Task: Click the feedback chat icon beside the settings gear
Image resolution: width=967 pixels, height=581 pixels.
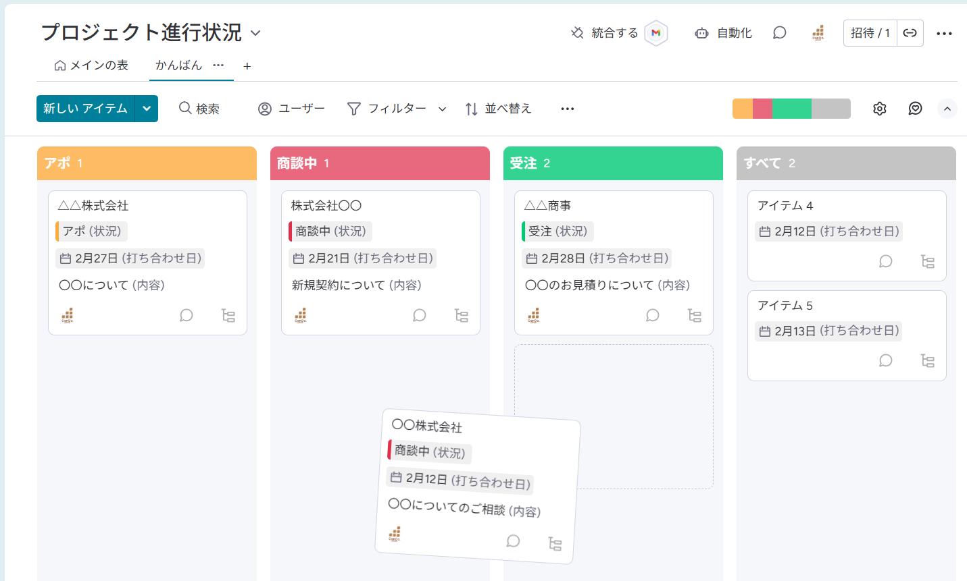Action: click(x=915, y=109)
